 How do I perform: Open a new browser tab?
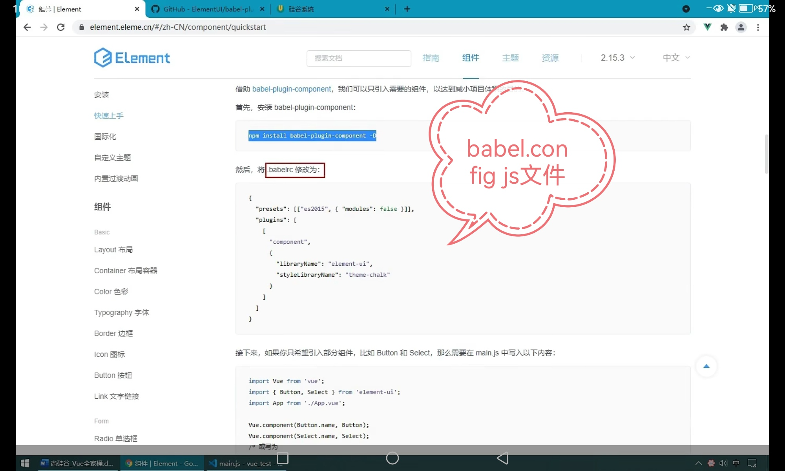click(407, 9)
